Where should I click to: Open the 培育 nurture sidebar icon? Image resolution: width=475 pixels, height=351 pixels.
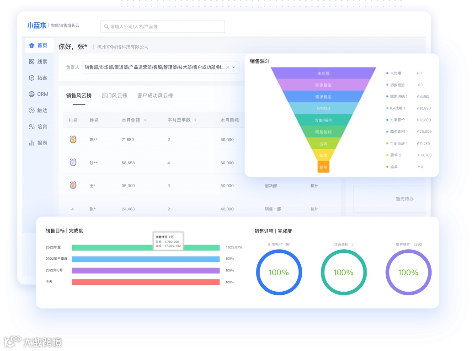point(32,127)
